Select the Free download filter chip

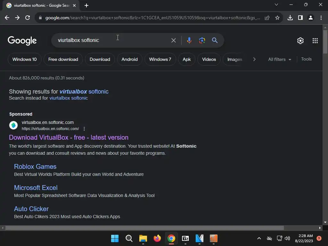63,59
